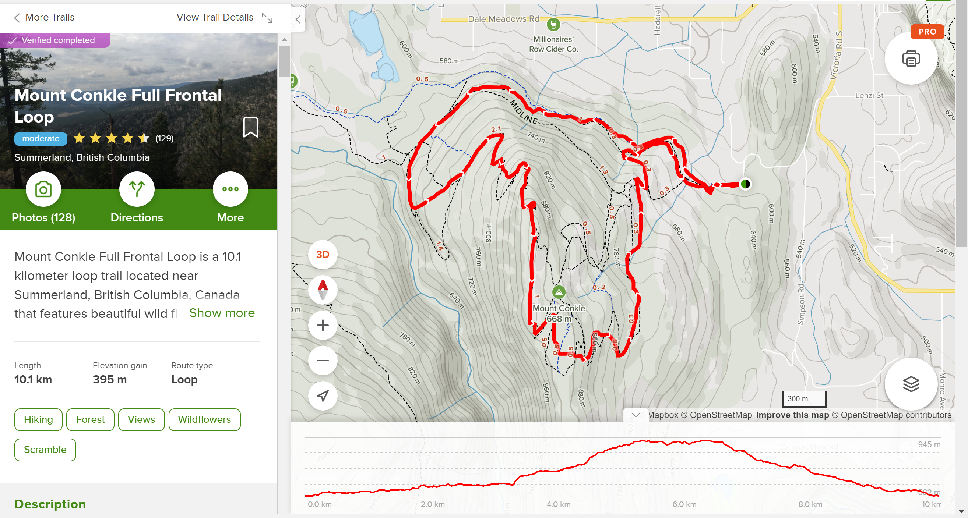Reset map orientation with the compass
The width and height of the screenshot is (968, 518).
tap(323, 290)
